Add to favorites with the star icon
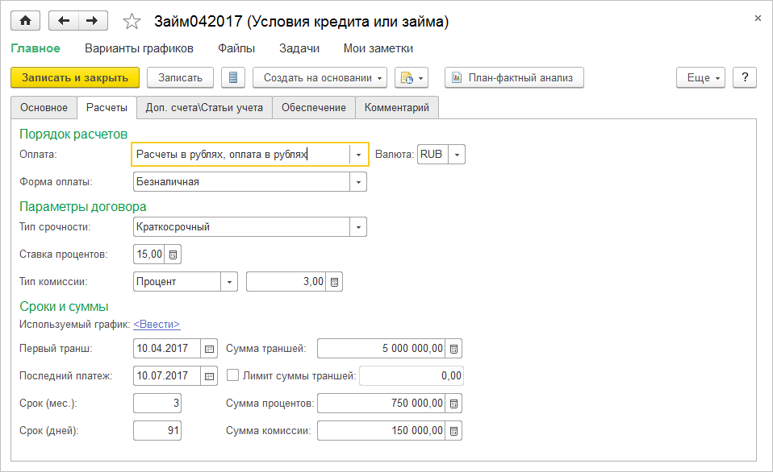This screenshot has height=472, width=773. pos(132,22)
